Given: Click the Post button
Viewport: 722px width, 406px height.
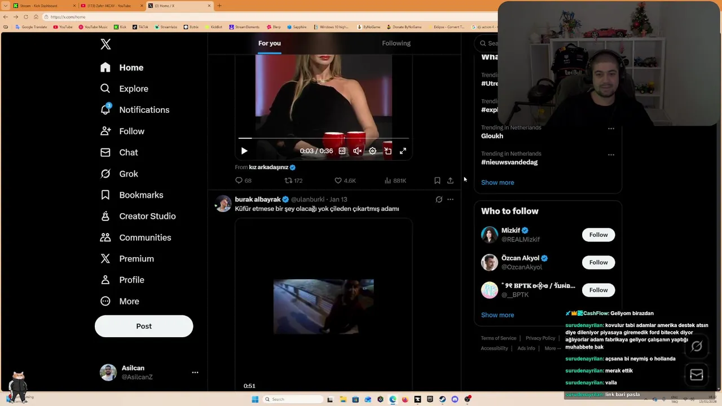Looking at the screenshot, I should [144, 326].
